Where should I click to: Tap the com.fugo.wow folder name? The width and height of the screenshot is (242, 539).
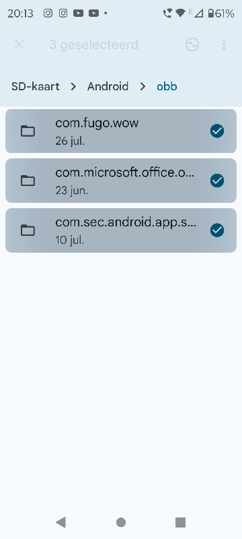97,123
